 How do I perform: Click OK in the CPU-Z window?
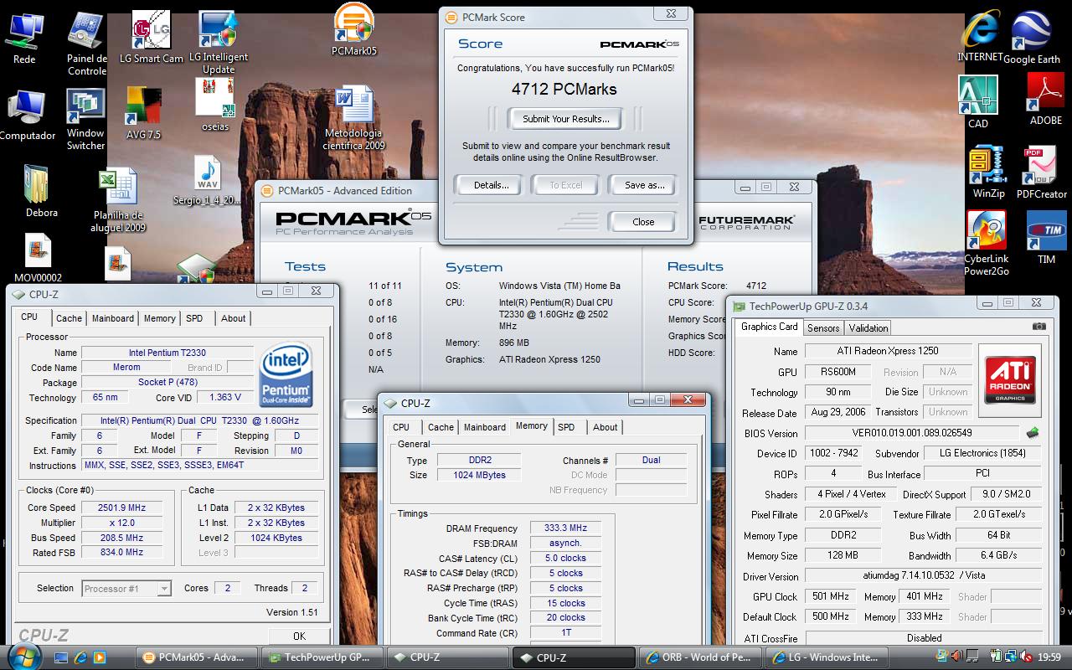299,636
